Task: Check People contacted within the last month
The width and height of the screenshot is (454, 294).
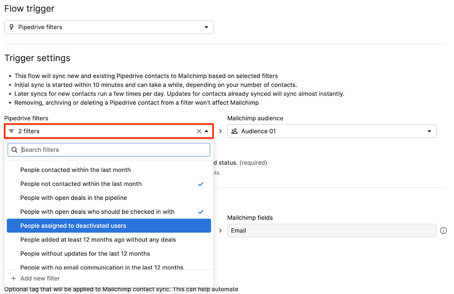Action: [75, 170]
